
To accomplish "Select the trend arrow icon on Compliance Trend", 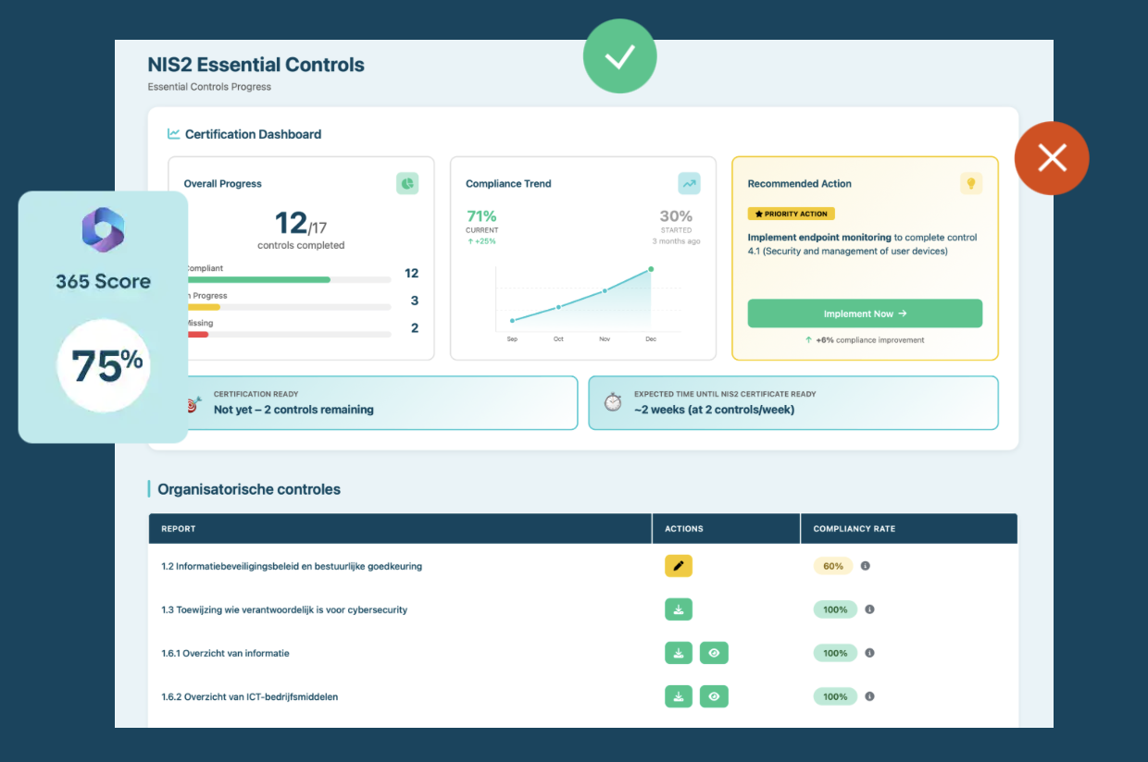I will pos(689,183).
